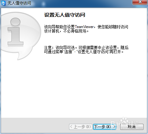
Task: Click the < 上一步 (B) button
Action: tap(81, 127)
